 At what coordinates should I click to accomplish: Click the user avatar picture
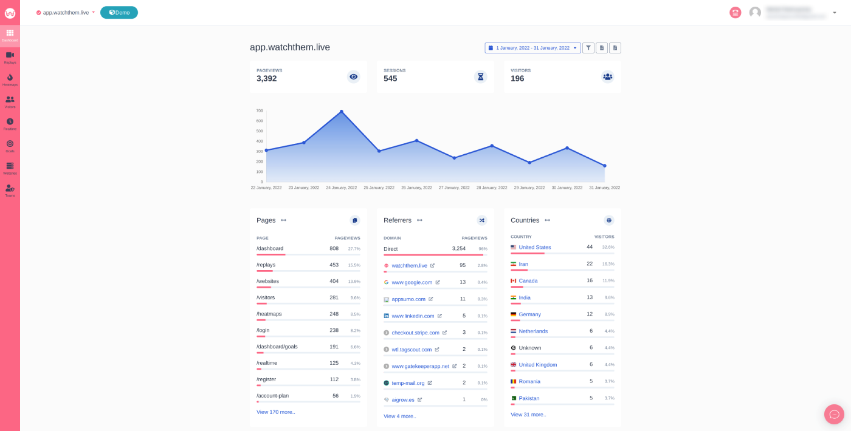(x=755, y=12)
